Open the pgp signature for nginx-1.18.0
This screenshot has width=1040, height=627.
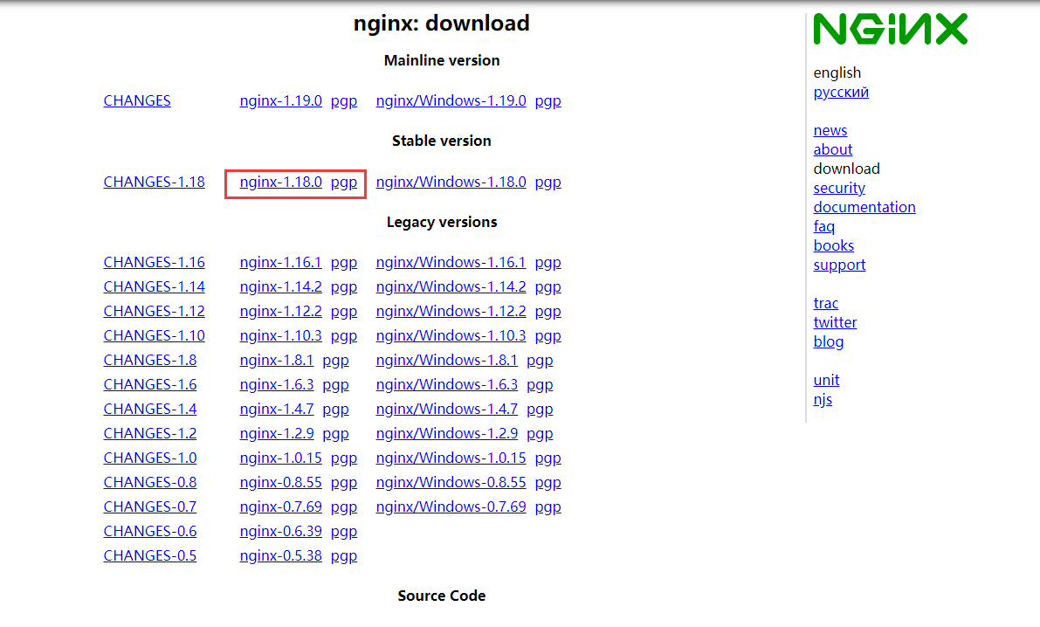344,182
